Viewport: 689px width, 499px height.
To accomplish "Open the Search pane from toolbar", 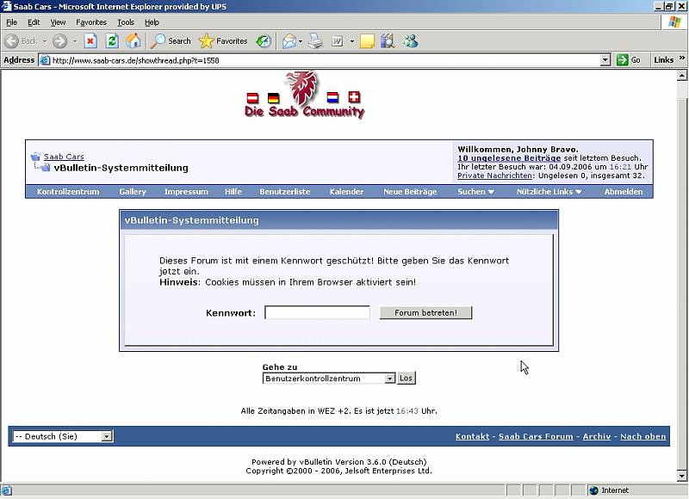I will click(x=171, y=41).
